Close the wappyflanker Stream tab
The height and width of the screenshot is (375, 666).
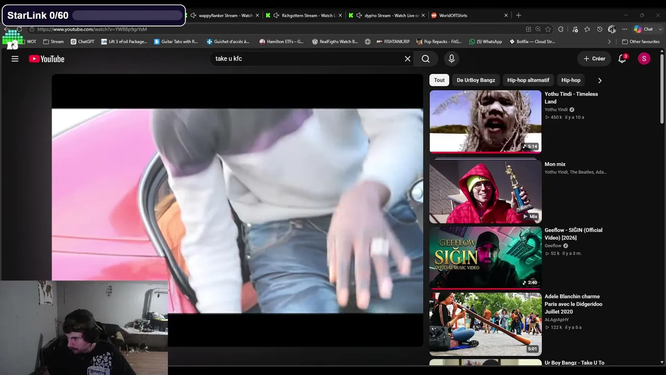pyautogui.click(x=257, y=16)
